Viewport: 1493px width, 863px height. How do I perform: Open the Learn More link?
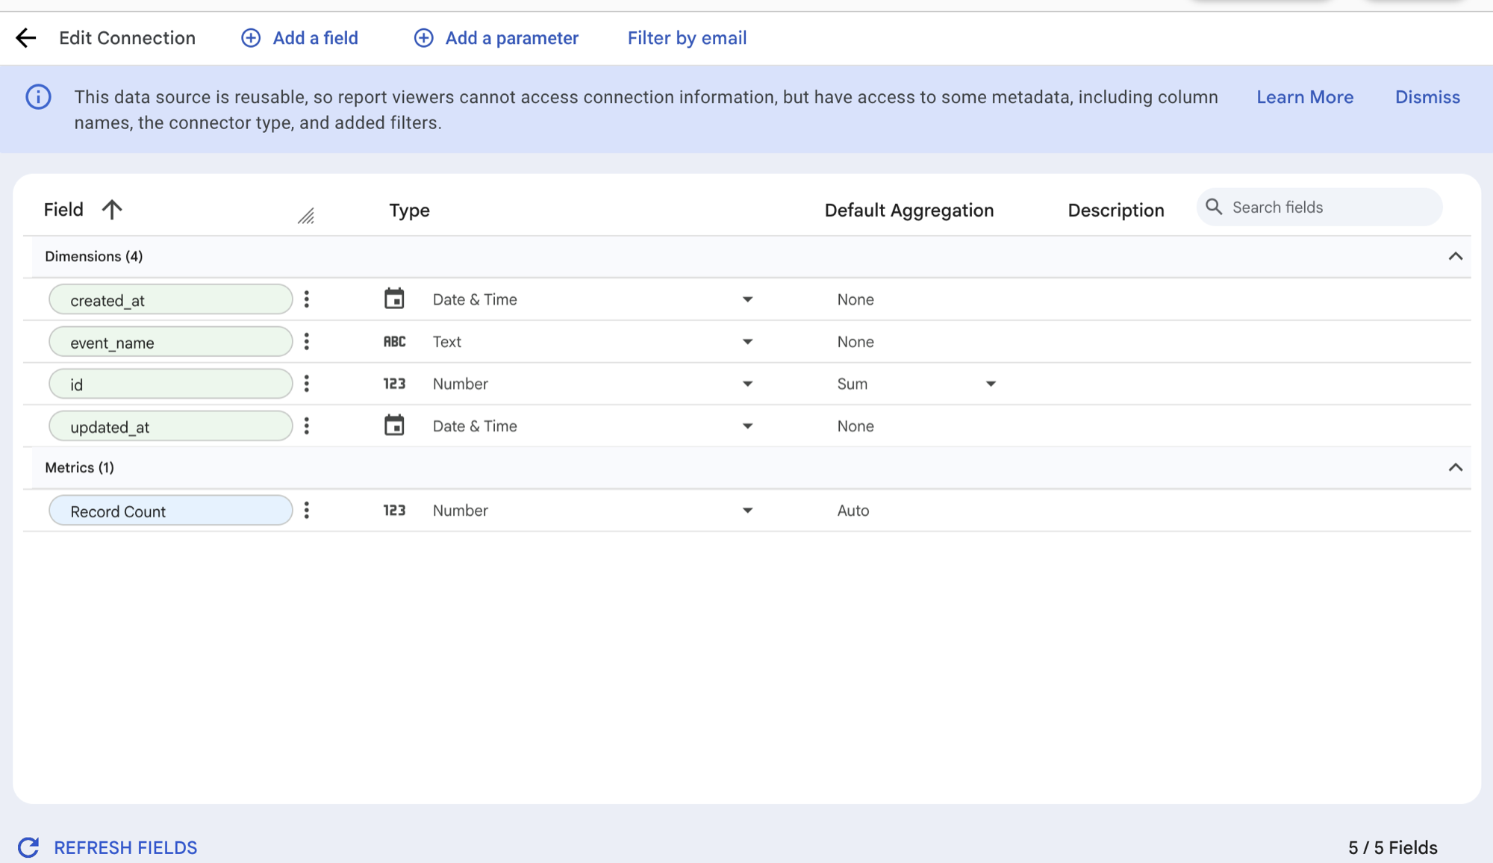pyautogui.click(x=1305, y=97)
